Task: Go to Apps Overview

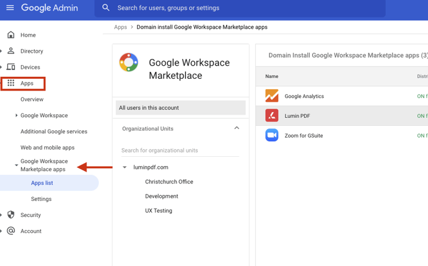Action: coord(32,99)
